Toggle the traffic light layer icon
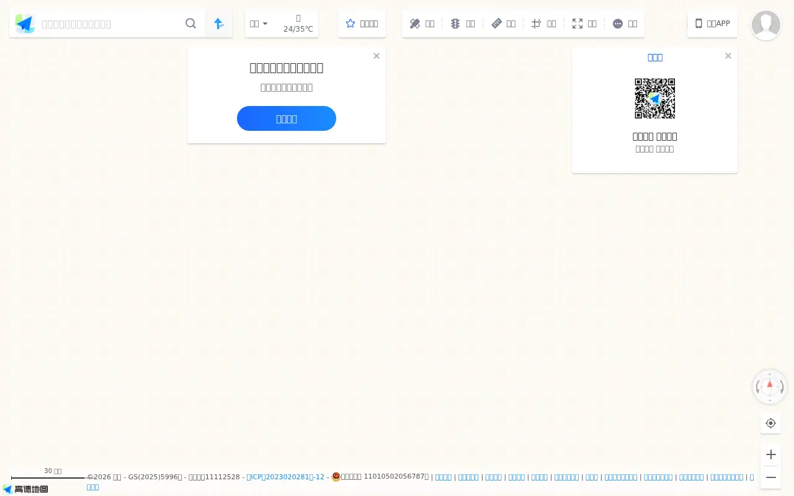The width and height of the screenshot is (794, 496). click(455, 24)
